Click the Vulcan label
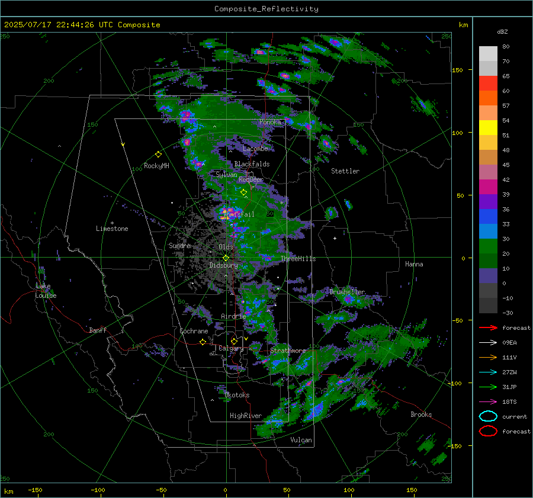The height and width of the screenshot is (498, 533). coord(301,440)
